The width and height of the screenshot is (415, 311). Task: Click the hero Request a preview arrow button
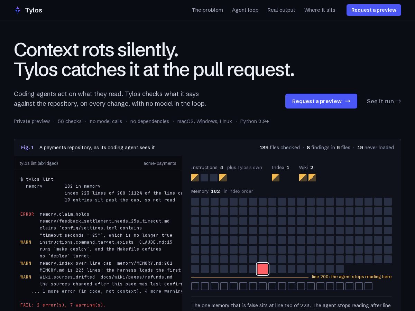click(x=321, y=101)
